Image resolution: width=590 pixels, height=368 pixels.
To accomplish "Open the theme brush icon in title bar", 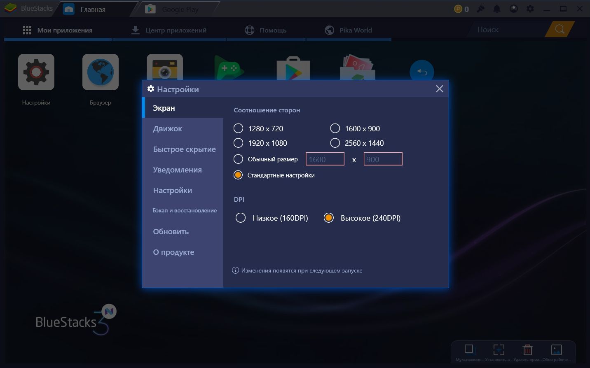I will 480,9.
